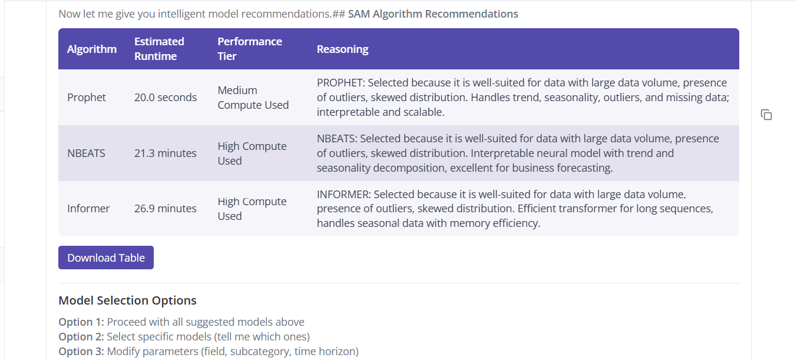Select the NBEATS algorithm row
The height and width of the screenshot is (361, 797).
coord(87,153)
